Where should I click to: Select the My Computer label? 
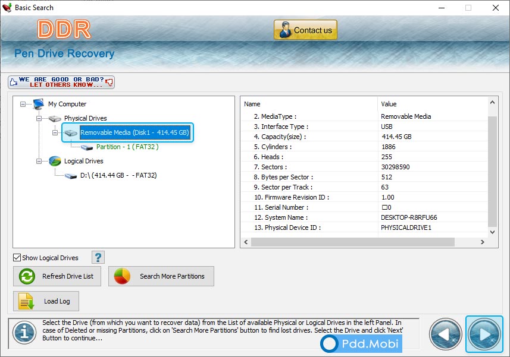point(67,104)
